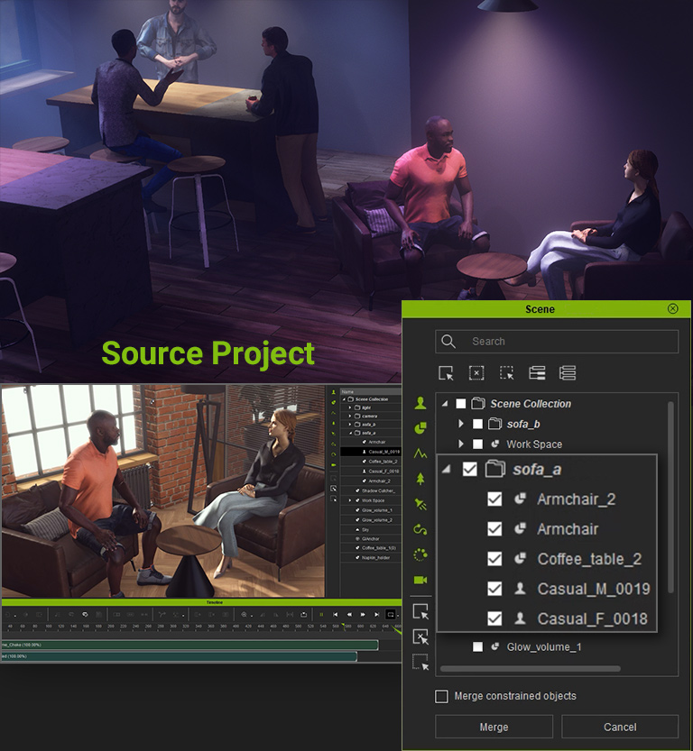Select the Coffee_table_2 tree item
The width and height of the screenshot is (693, 751).
(588, 559)
